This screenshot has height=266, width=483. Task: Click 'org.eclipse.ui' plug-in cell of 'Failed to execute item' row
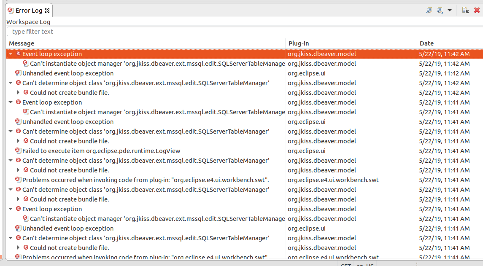coord(307,151)
